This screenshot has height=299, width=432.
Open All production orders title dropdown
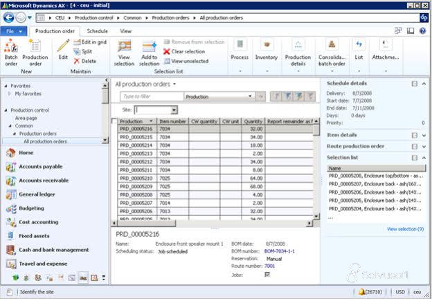tap(174, 84)
